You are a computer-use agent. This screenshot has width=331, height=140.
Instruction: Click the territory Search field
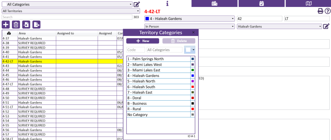[x=66, y=17]
